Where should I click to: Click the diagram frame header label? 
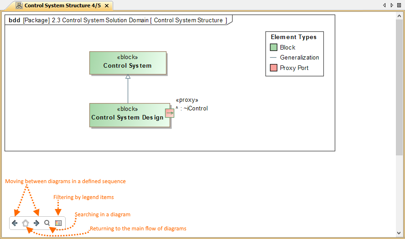point(118,20)
